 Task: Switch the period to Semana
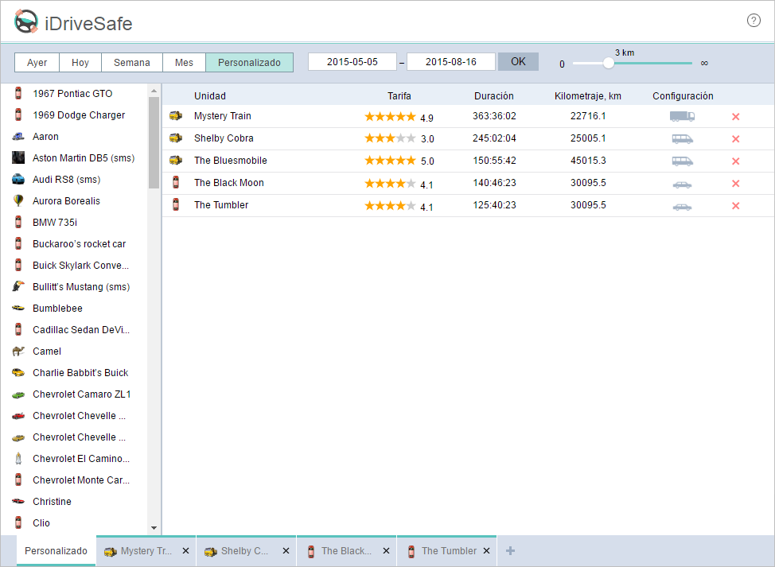click(131, 63)
